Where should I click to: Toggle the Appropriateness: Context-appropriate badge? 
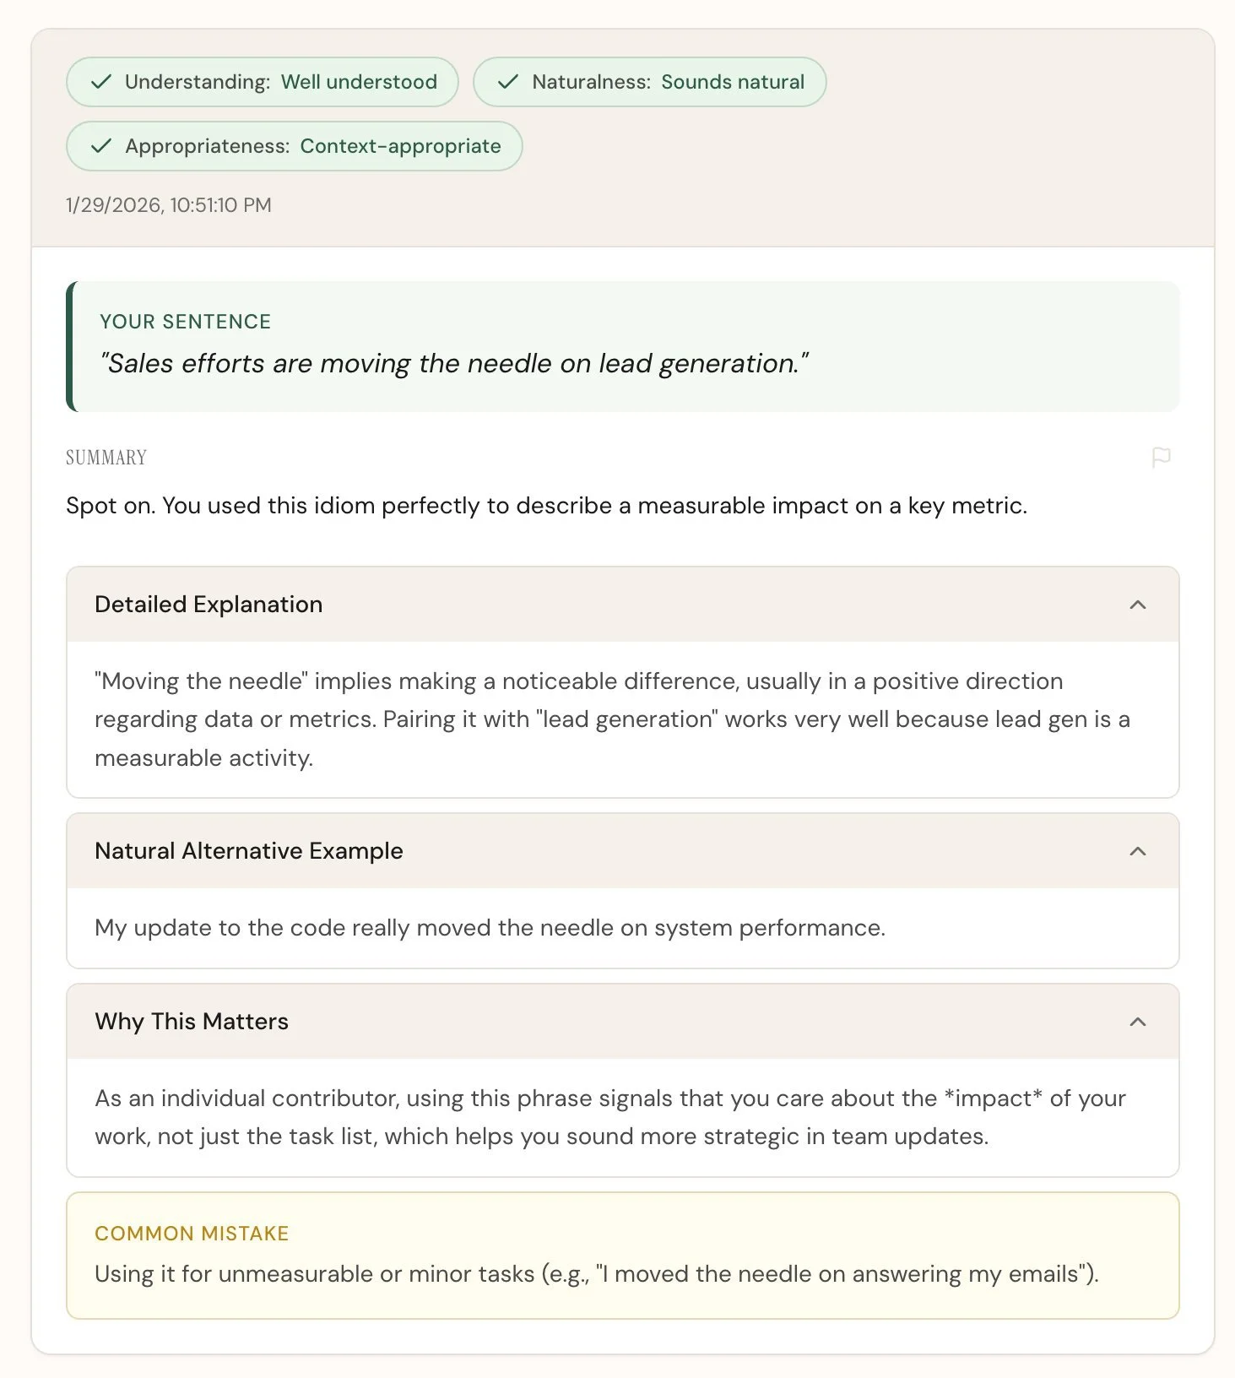(x=294, y=145)
